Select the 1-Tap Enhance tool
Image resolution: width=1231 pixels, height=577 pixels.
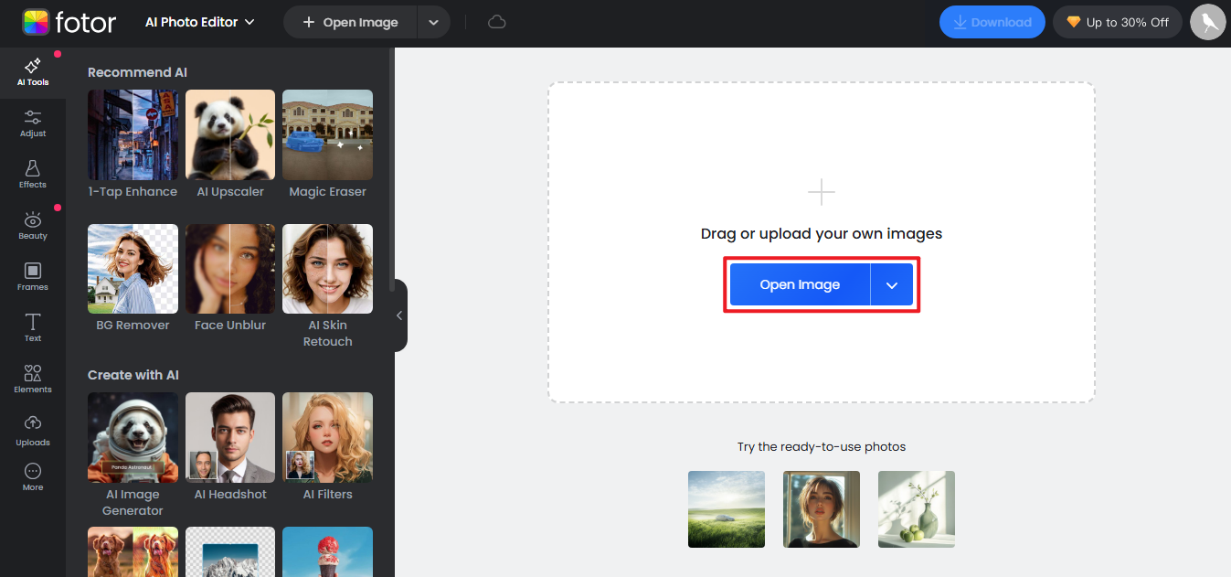(133, 144)
